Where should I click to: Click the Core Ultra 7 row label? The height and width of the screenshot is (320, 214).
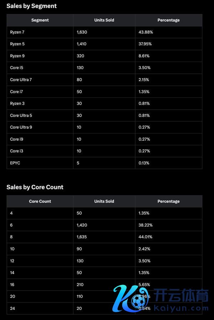click(21, 79)
